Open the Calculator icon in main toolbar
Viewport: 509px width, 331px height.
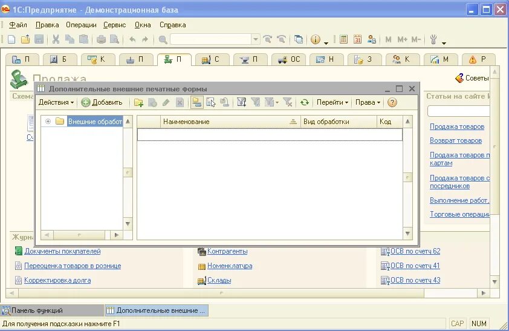click(x=343, y=39)
